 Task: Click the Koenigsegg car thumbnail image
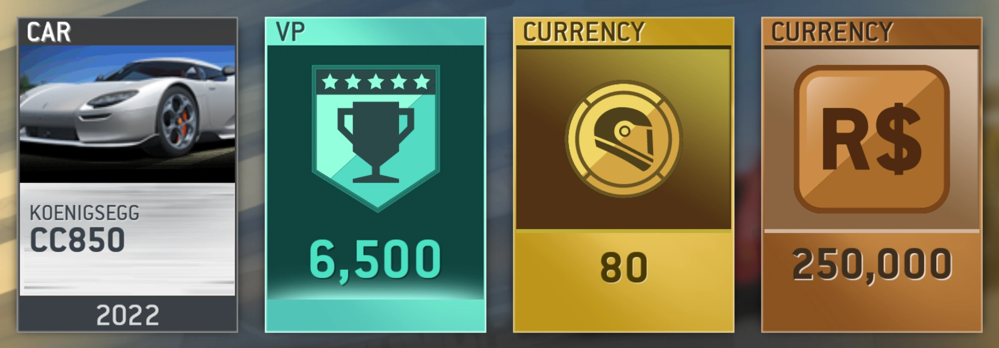point(127,114)
